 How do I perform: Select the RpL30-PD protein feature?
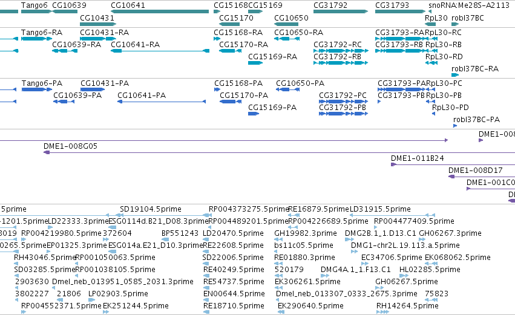[433, 114]
